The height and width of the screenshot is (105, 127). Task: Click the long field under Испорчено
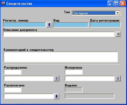point(90,79)
